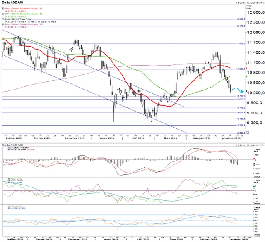The width and height of the screenshot is (265, 242).
Task: Click the 11 400,0 price axis label
Action: tap(256, 52)
